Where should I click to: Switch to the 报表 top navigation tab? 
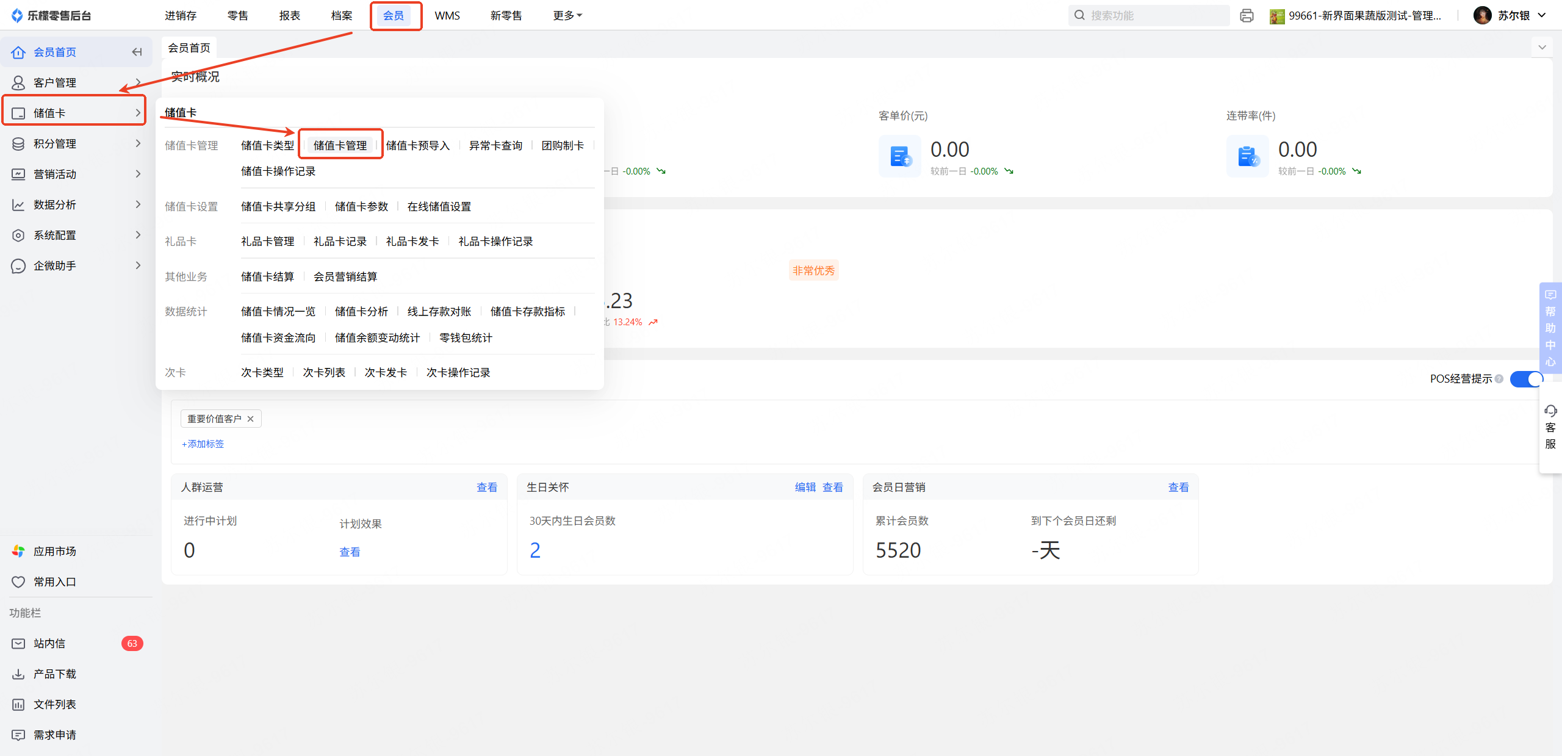pos(289,16)
